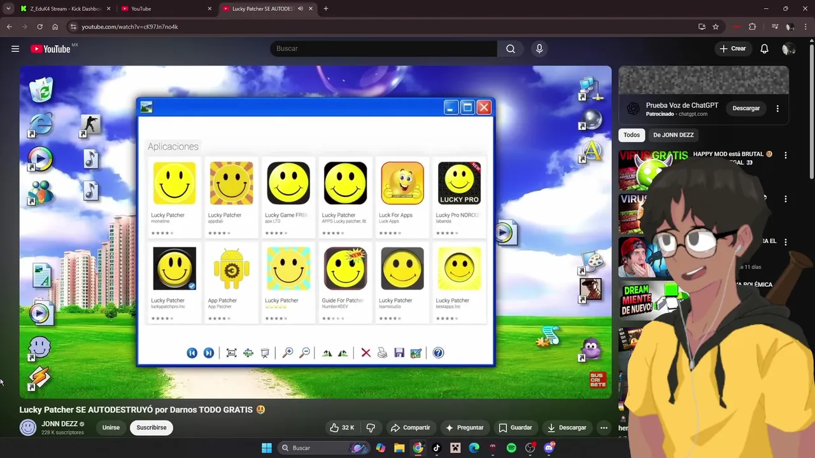Click the Compartir share button
This screenshot has width=815, height=458.
(x=410, y=427)
